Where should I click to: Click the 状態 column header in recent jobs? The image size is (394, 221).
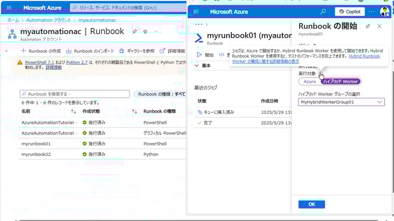click(202, 101)
